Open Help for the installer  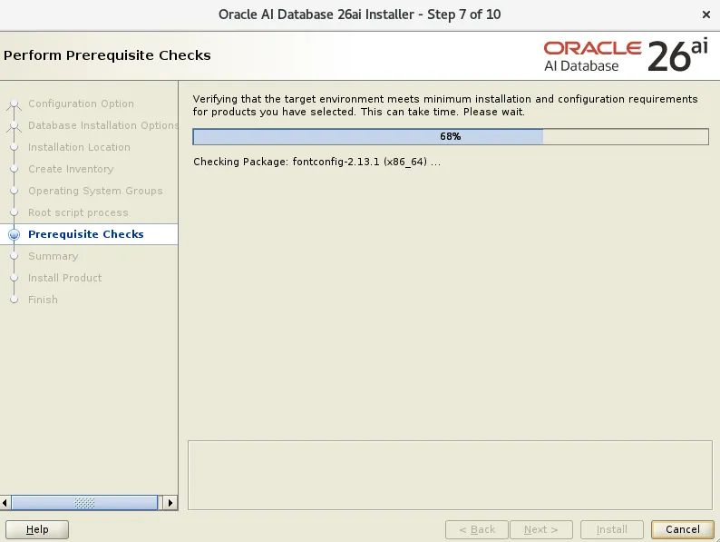(37, 529)
